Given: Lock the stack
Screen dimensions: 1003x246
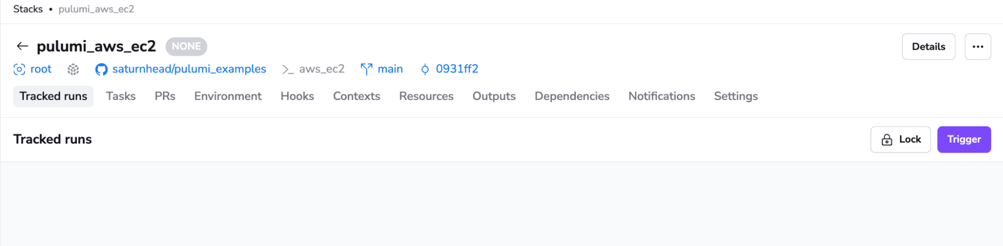Looking at the screenshot, I should [x=900, y=140].
